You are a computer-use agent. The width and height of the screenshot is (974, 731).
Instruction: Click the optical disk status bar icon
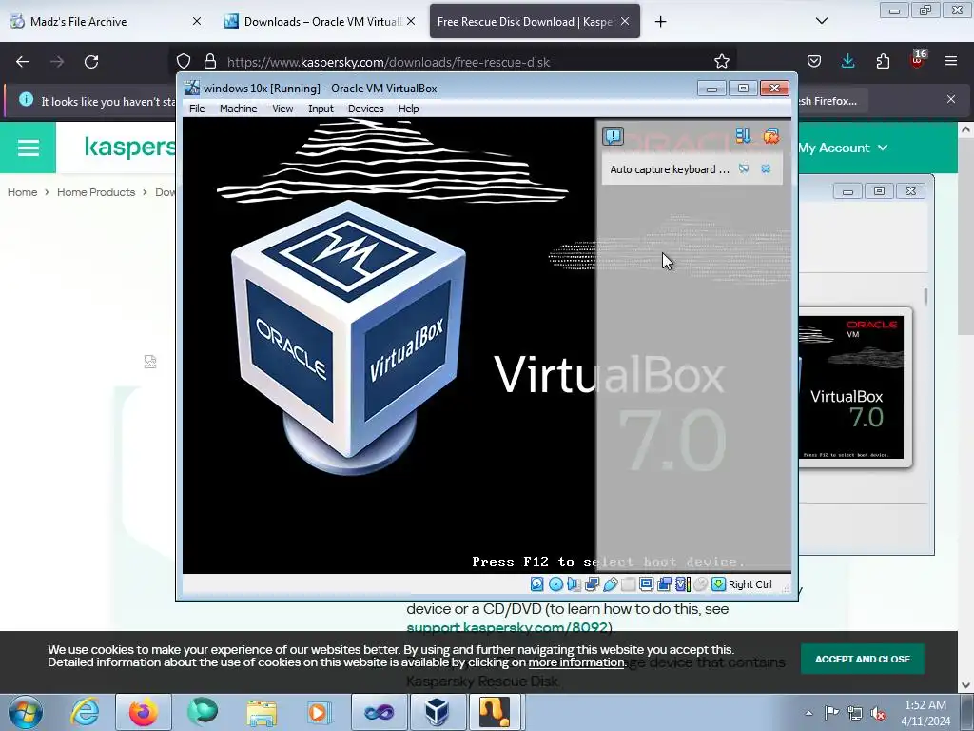tap(555, 584)
